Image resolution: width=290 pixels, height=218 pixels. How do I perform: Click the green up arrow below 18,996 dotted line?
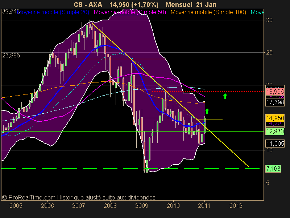point(225,96)
